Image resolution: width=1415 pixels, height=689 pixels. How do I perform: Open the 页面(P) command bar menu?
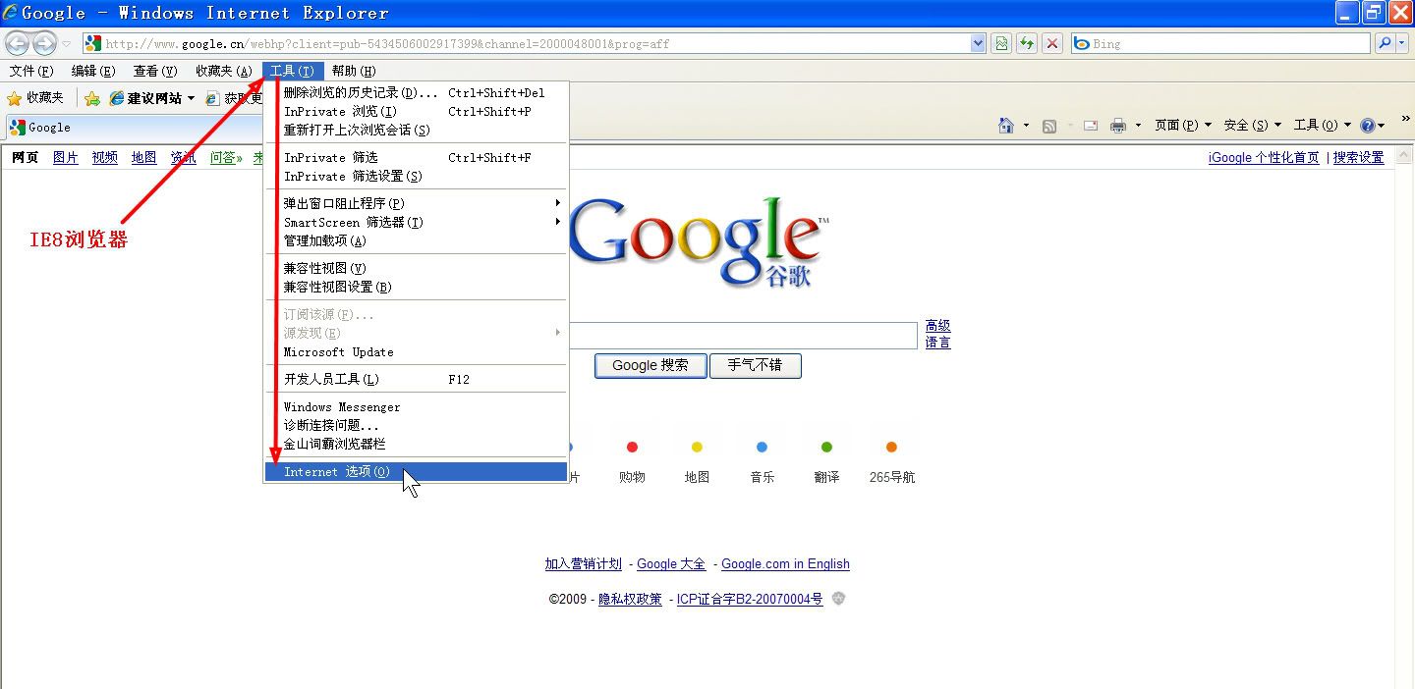(1183, 126)
